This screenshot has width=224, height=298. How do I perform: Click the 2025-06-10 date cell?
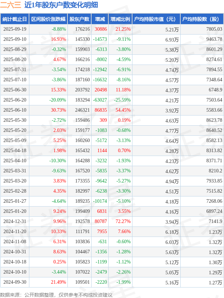pyautogui.click(x=15, y=110)
